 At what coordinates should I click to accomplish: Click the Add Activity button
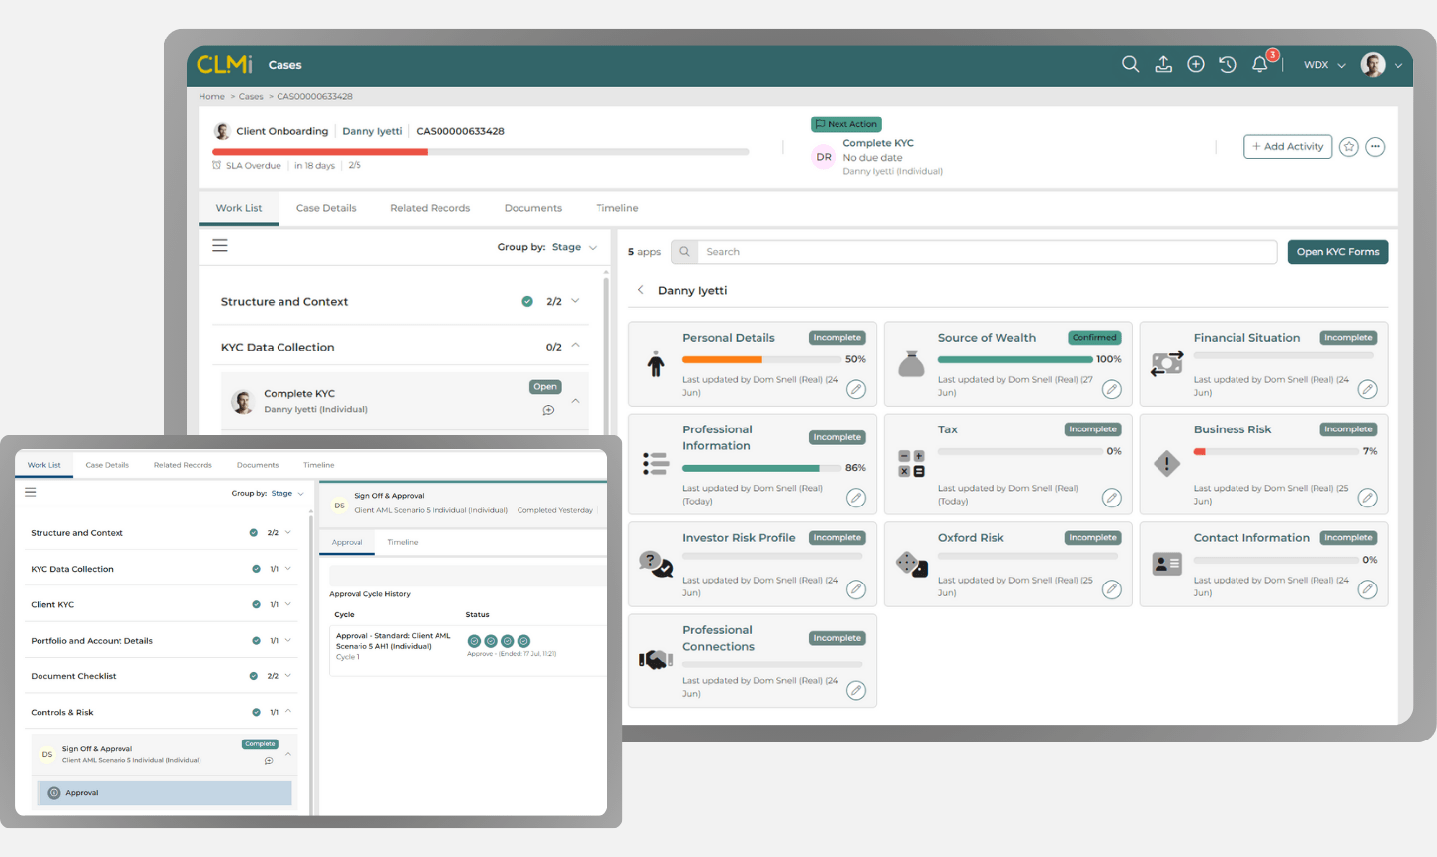coord(1287,146)
